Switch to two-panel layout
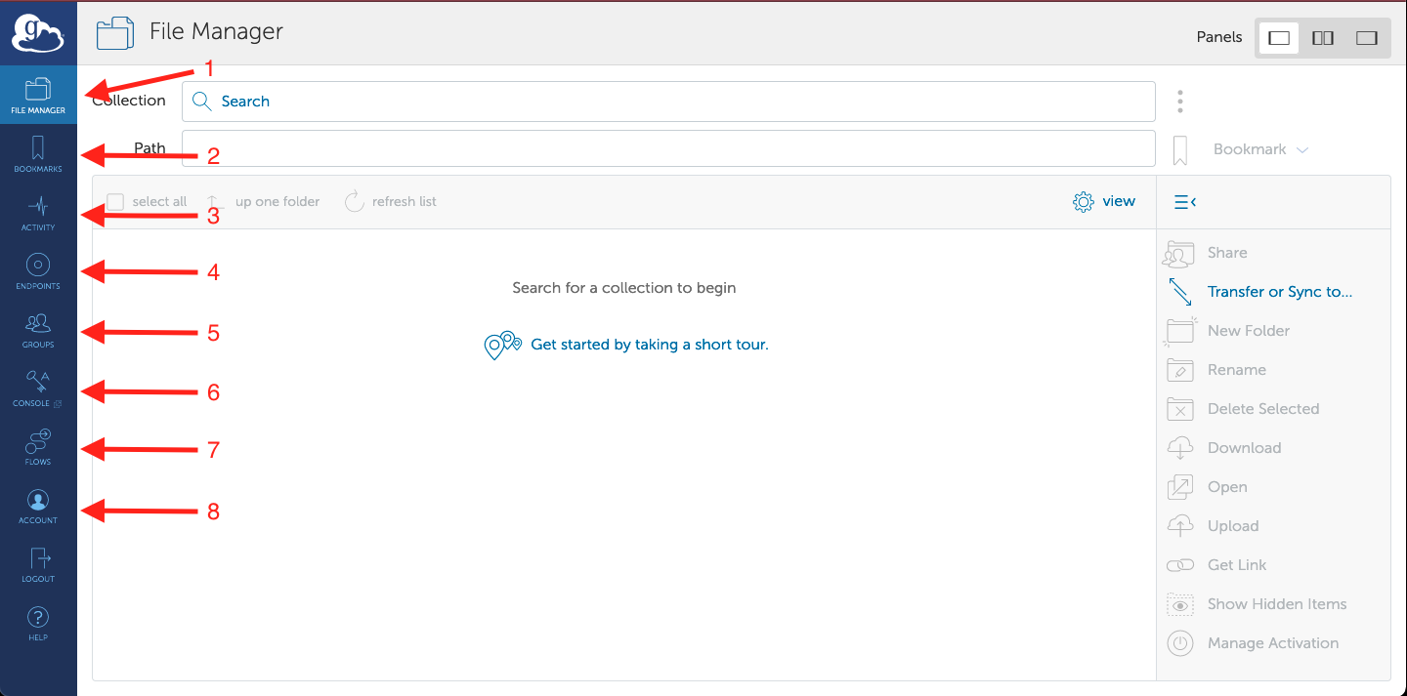1407x696 pixels. click(1323, 38)
